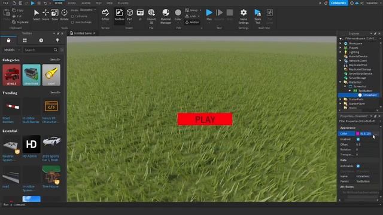The width and height of the screenshot is (383, 215).
Task: Select the UIGradient item in Explorer
Action: point(370,95)
